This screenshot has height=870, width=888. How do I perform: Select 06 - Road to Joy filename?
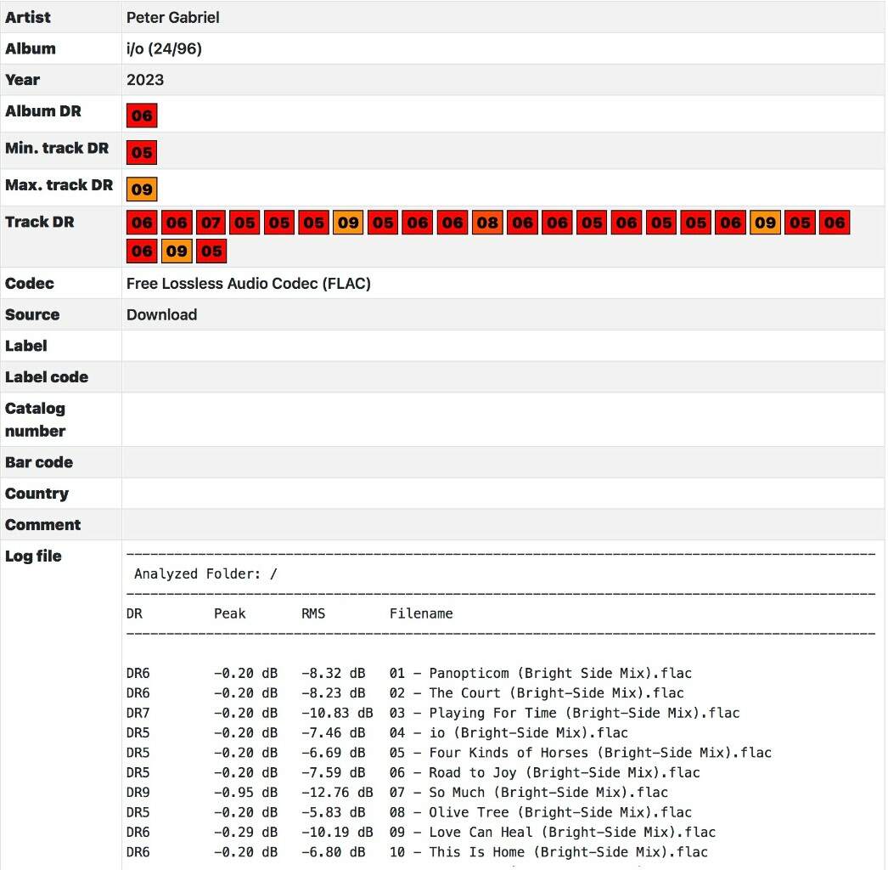click(544, 772)
